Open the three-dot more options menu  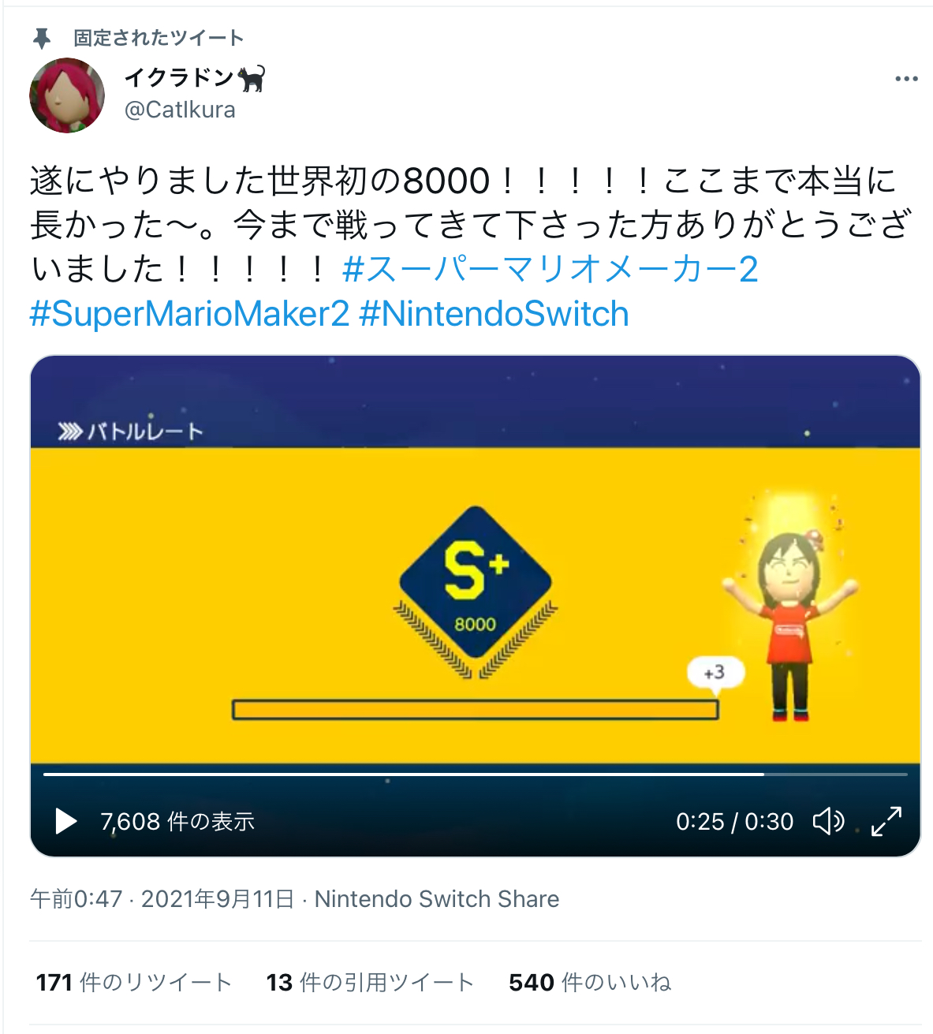pos(906,79)
